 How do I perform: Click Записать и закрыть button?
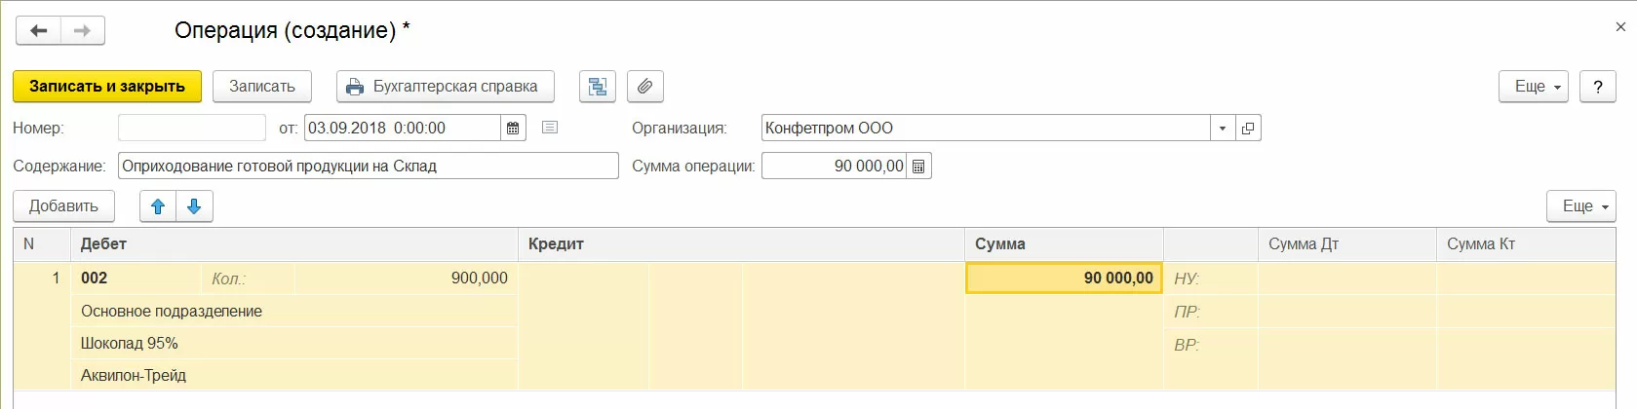(x=107, y=87)
